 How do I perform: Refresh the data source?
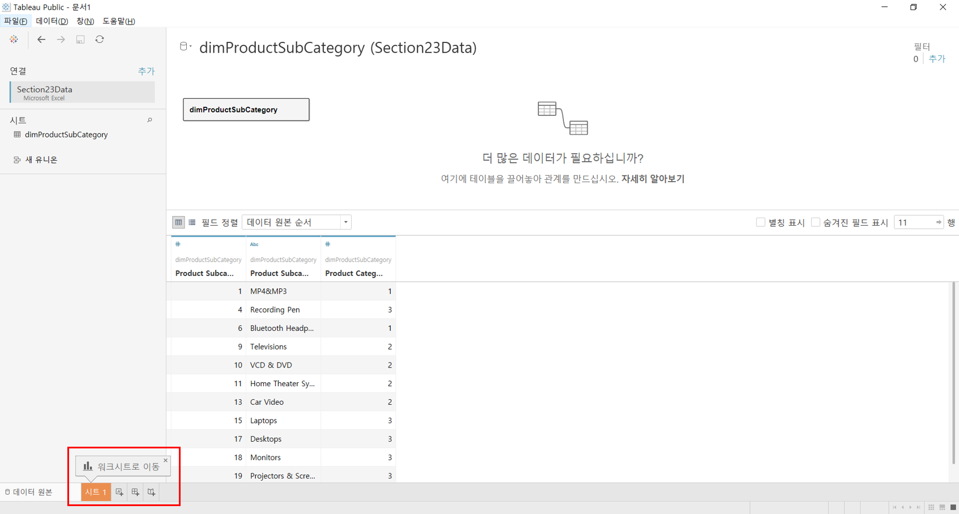point(100,40)
